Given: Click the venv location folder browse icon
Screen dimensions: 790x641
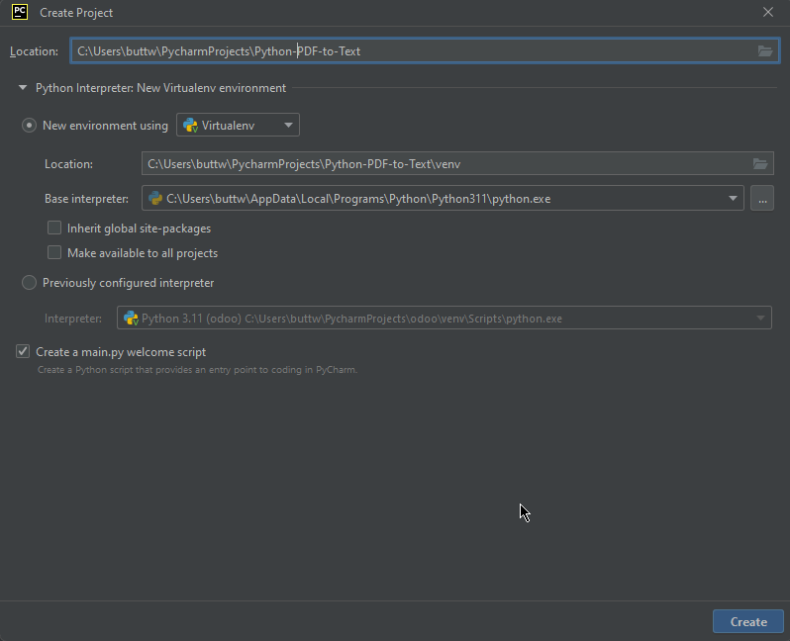Looking at the screenshot, I should (760, 164).
